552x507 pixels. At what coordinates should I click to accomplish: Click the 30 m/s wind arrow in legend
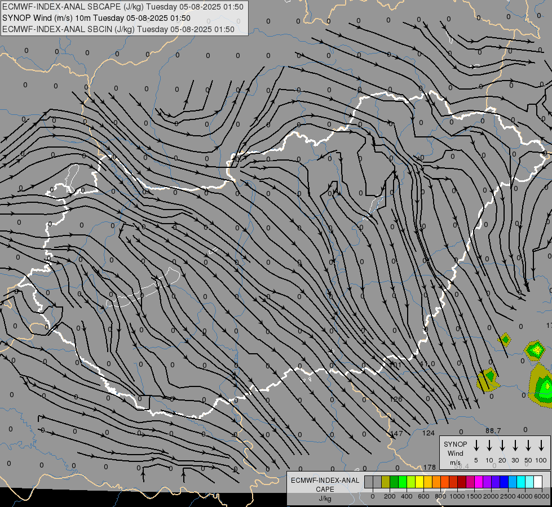[x=515, y=446]
